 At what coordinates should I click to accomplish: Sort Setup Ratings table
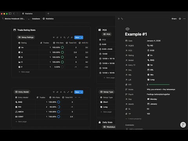point(57,38)
